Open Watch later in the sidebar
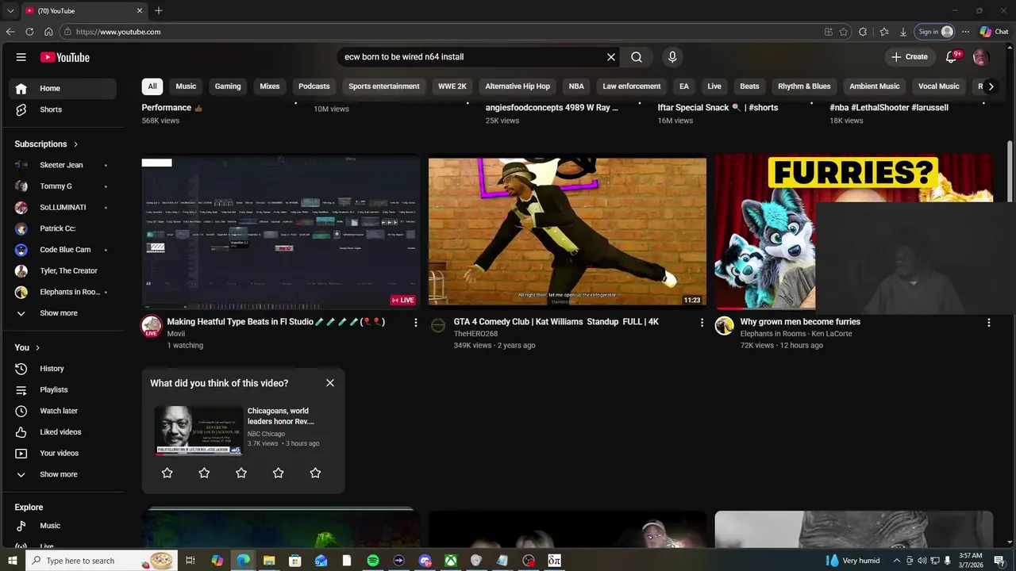1016x571 pixels. [63, 411]
